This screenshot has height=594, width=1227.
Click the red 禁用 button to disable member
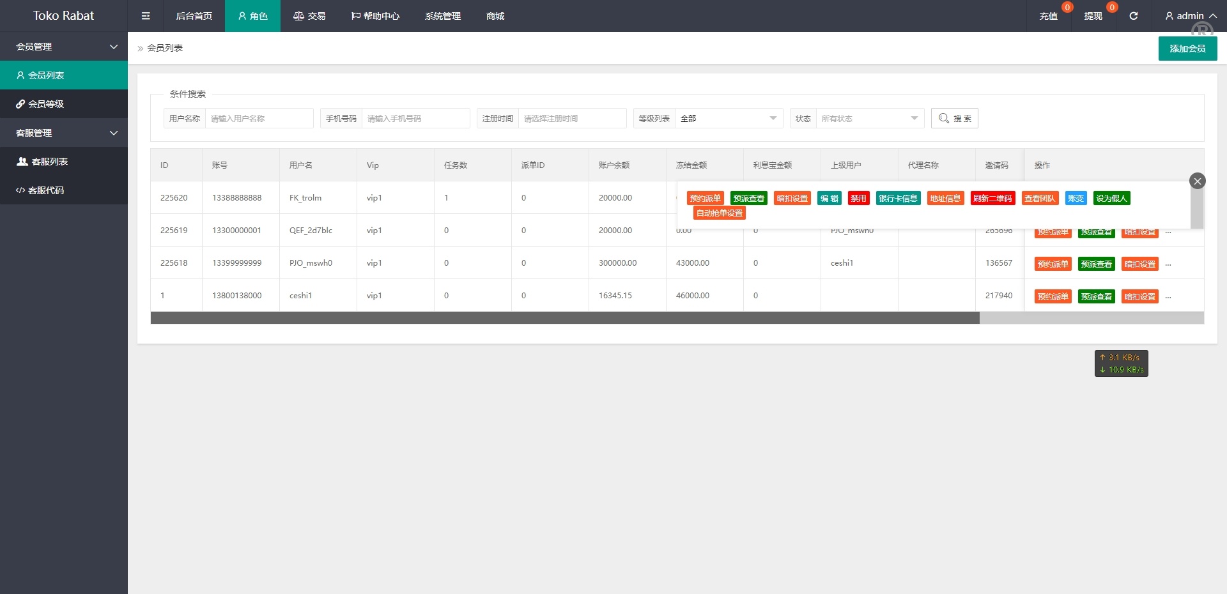[x=858, y=198]
